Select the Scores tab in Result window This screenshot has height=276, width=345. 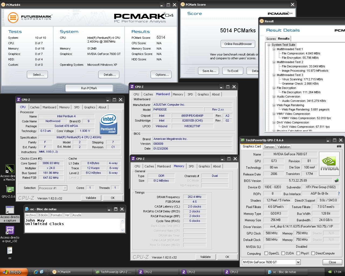coord(271,39)
